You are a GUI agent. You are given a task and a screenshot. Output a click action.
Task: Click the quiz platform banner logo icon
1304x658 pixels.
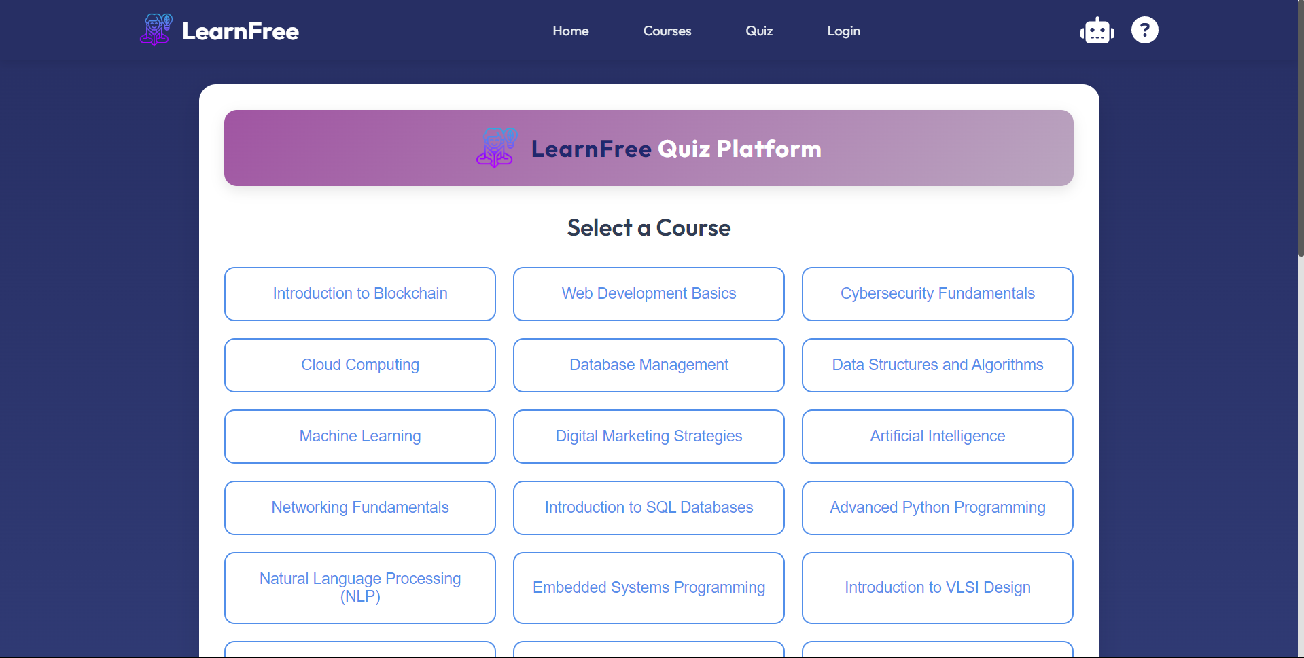click(497, 148)
